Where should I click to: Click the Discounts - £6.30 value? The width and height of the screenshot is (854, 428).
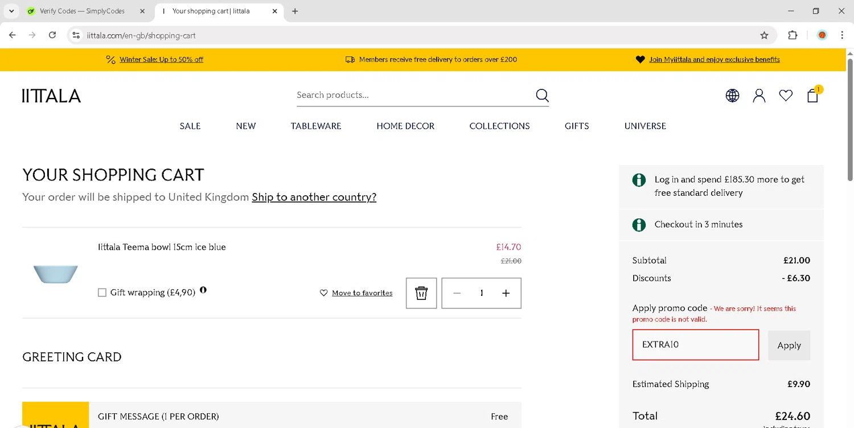(x=796, y=278)
